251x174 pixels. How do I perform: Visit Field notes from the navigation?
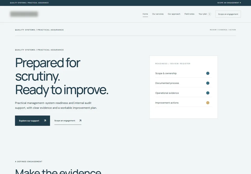click(189, 14)
